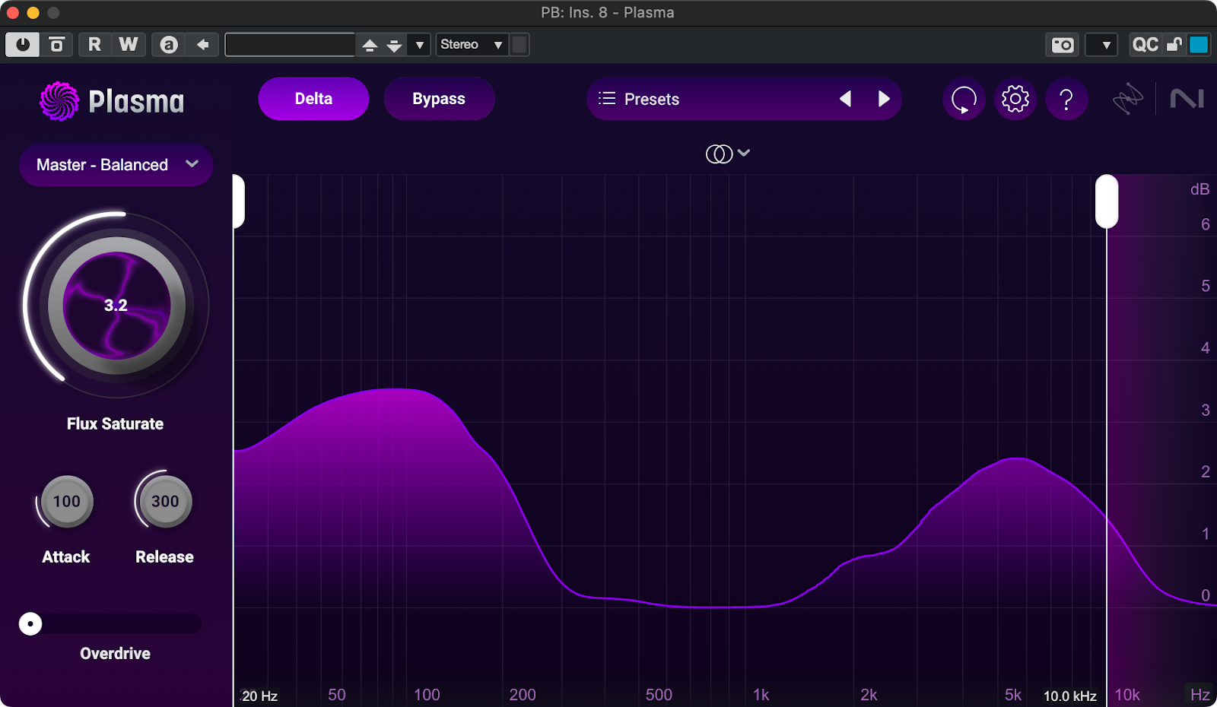Click the circular relearn icon
Screen dimensions: 1217x707
point(964,99)
